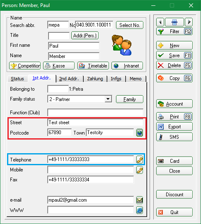This screenshot has height=224, width=201.
Task: Expand the Family status dropdown
Action: coord(108,99)
